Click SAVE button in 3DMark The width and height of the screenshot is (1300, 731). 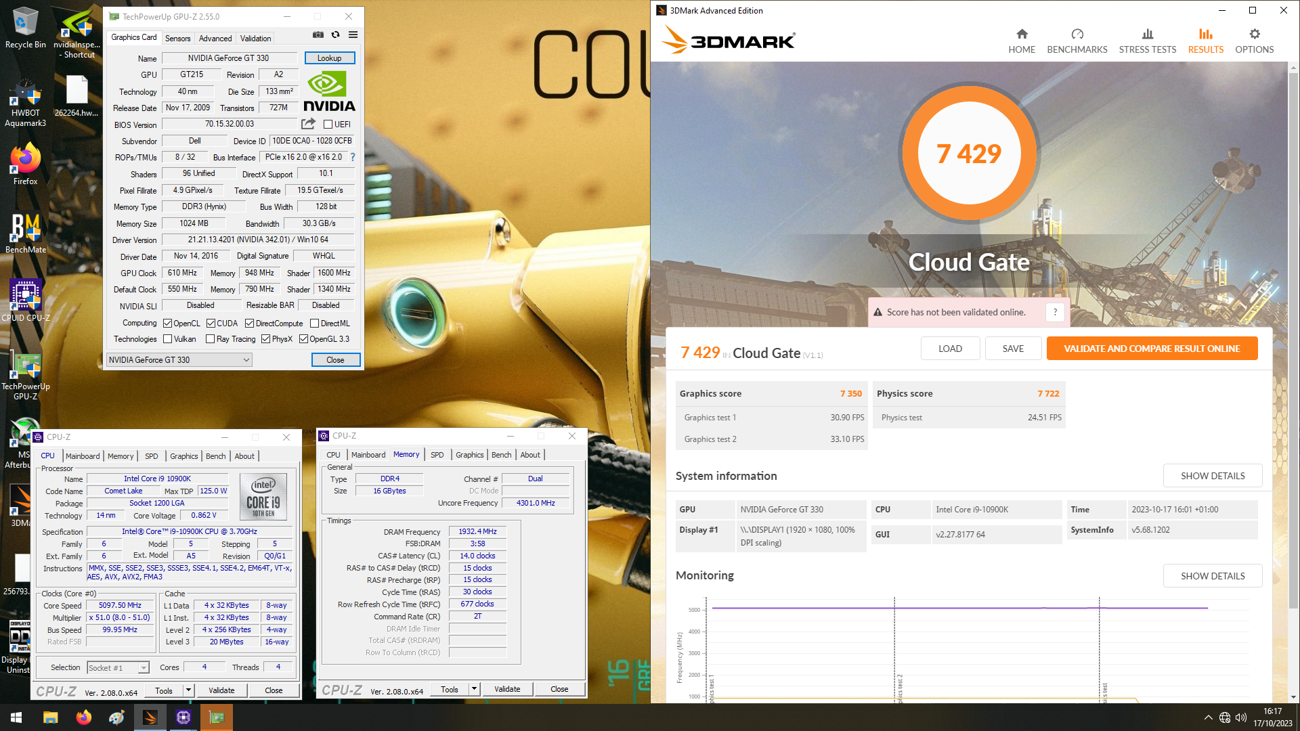click(1013, 349)
